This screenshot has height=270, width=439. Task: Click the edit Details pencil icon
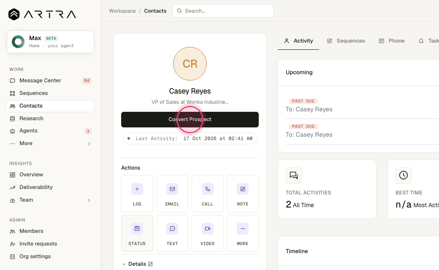tap(150, 264)
